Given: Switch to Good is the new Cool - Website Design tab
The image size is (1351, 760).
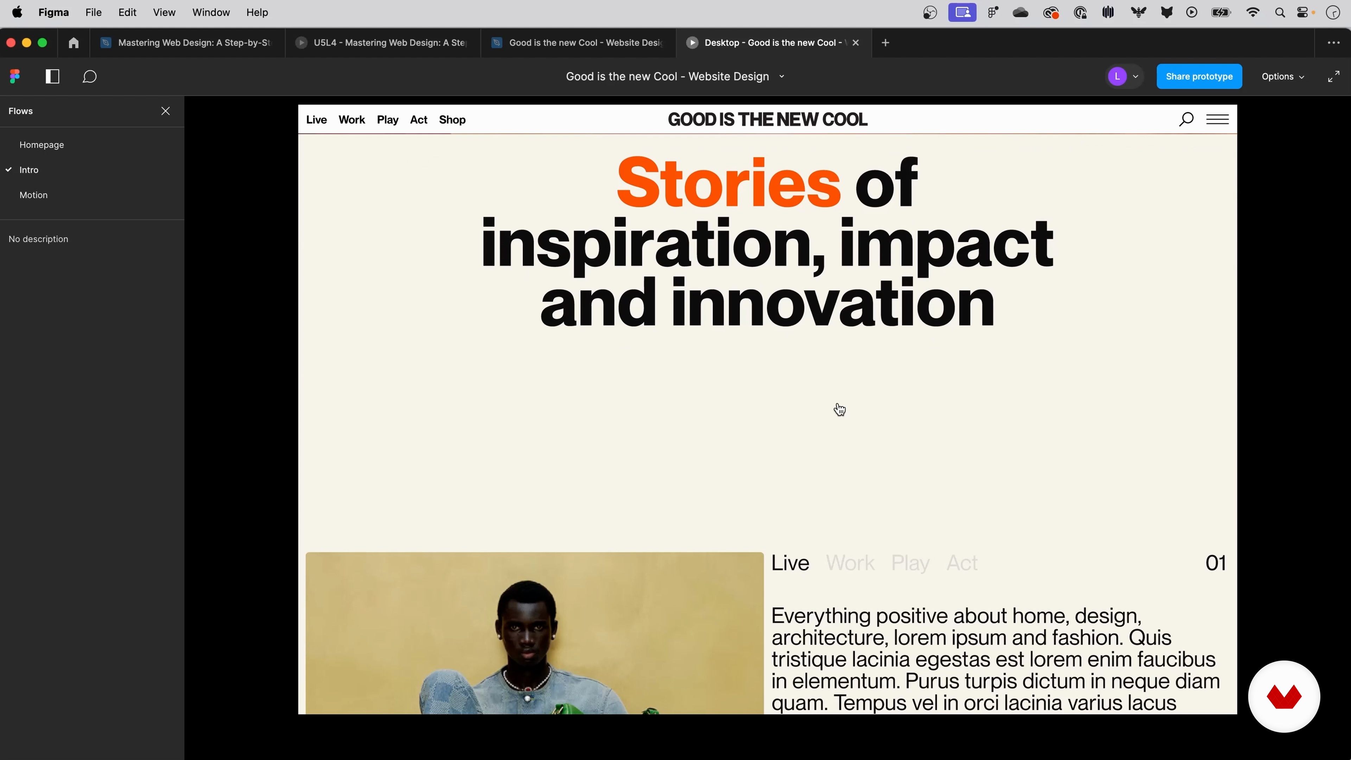Looking at the screenshot, I should click(x=578, y=43).
